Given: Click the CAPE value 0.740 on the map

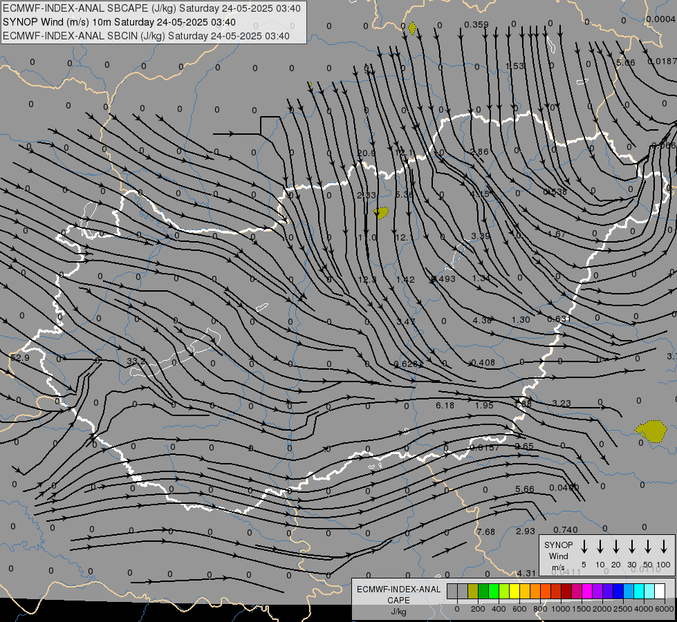Looking at the screenshot, I should pos(565,530).
